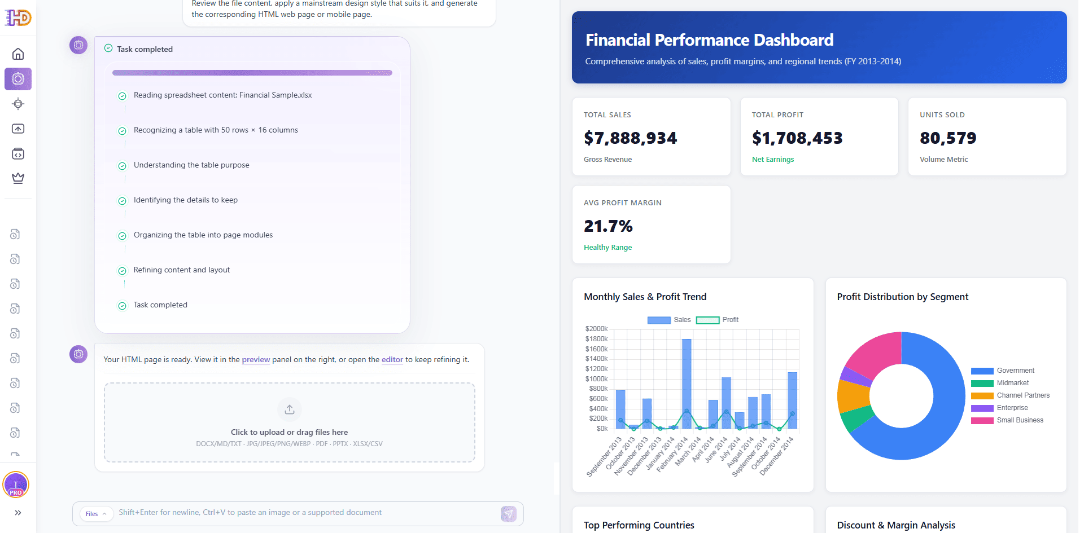Click the 'Top Performing Countries' heading

coord(639,525)
